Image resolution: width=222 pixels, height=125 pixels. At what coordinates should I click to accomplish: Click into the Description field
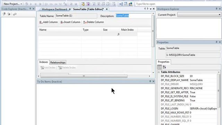pos(133,16)
